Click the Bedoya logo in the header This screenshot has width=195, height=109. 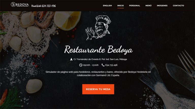click(20, 5)
